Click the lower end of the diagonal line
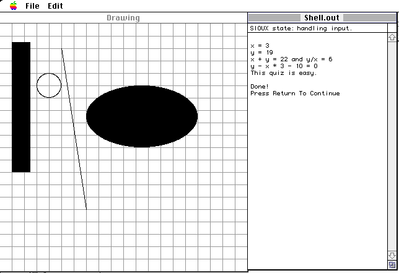399x273 pixels. [x=85, y=207]
